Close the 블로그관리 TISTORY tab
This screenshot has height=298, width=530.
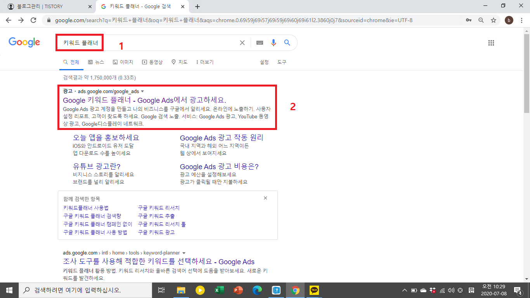pos(90,7)
